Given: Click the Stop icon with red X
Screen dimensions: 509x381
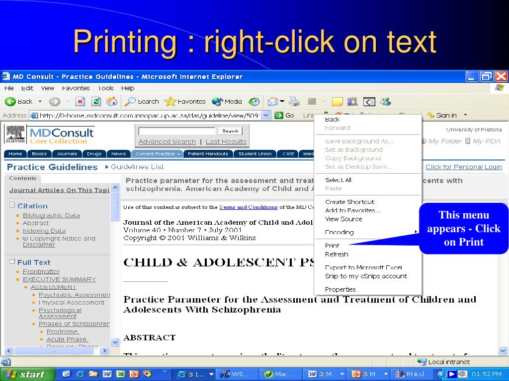Looking at the screenshot, I should tap(80, 102).
